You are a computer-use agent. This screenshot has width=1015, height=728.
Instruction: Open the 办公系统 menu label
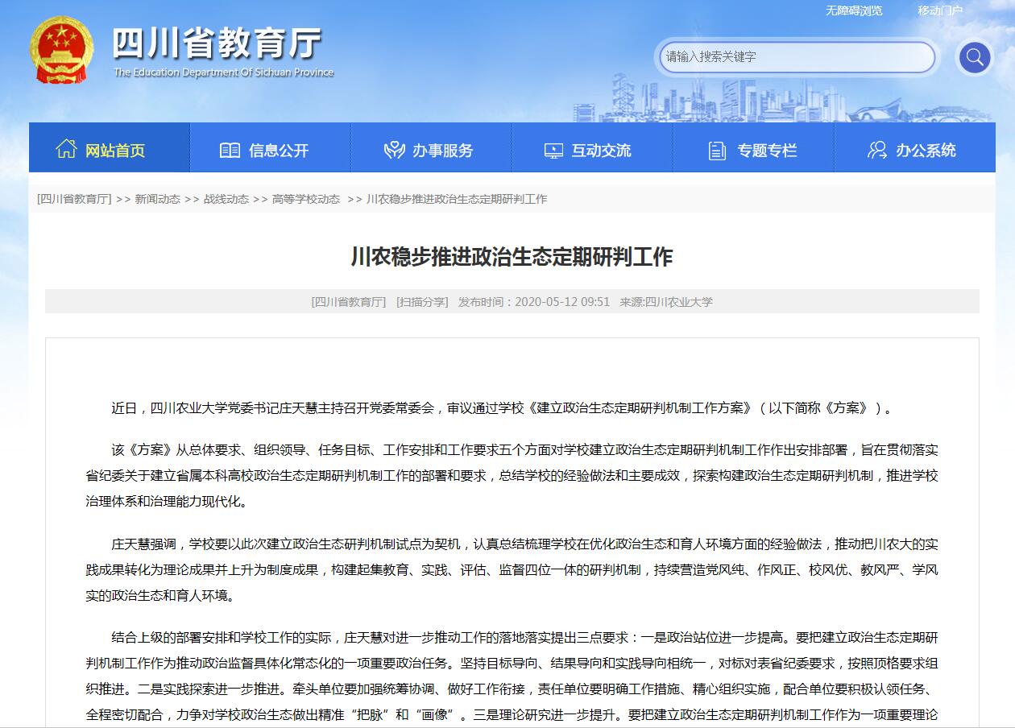coord(926,150)
